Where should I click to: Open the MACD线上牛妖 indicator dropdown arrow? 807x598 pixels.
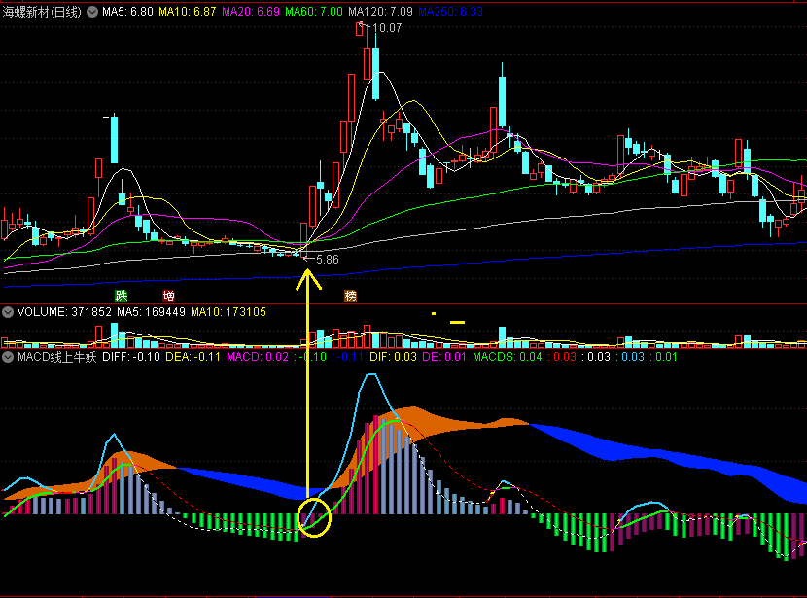coord(8,357)
